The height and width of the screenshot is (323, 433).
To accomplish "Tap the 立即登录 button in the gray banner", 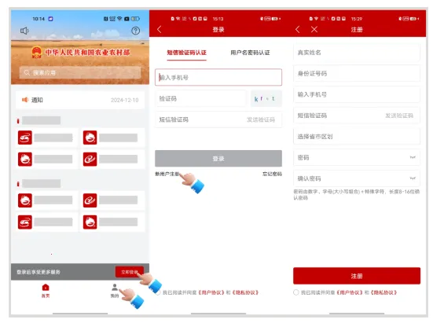I will click(x=129, y=272).
